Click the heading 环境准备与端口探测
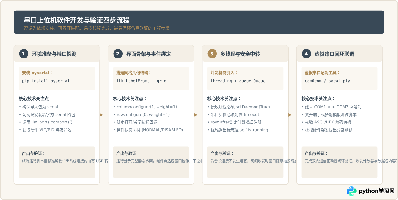This screenshot has width=398, height=200. [x=54, y=54]
